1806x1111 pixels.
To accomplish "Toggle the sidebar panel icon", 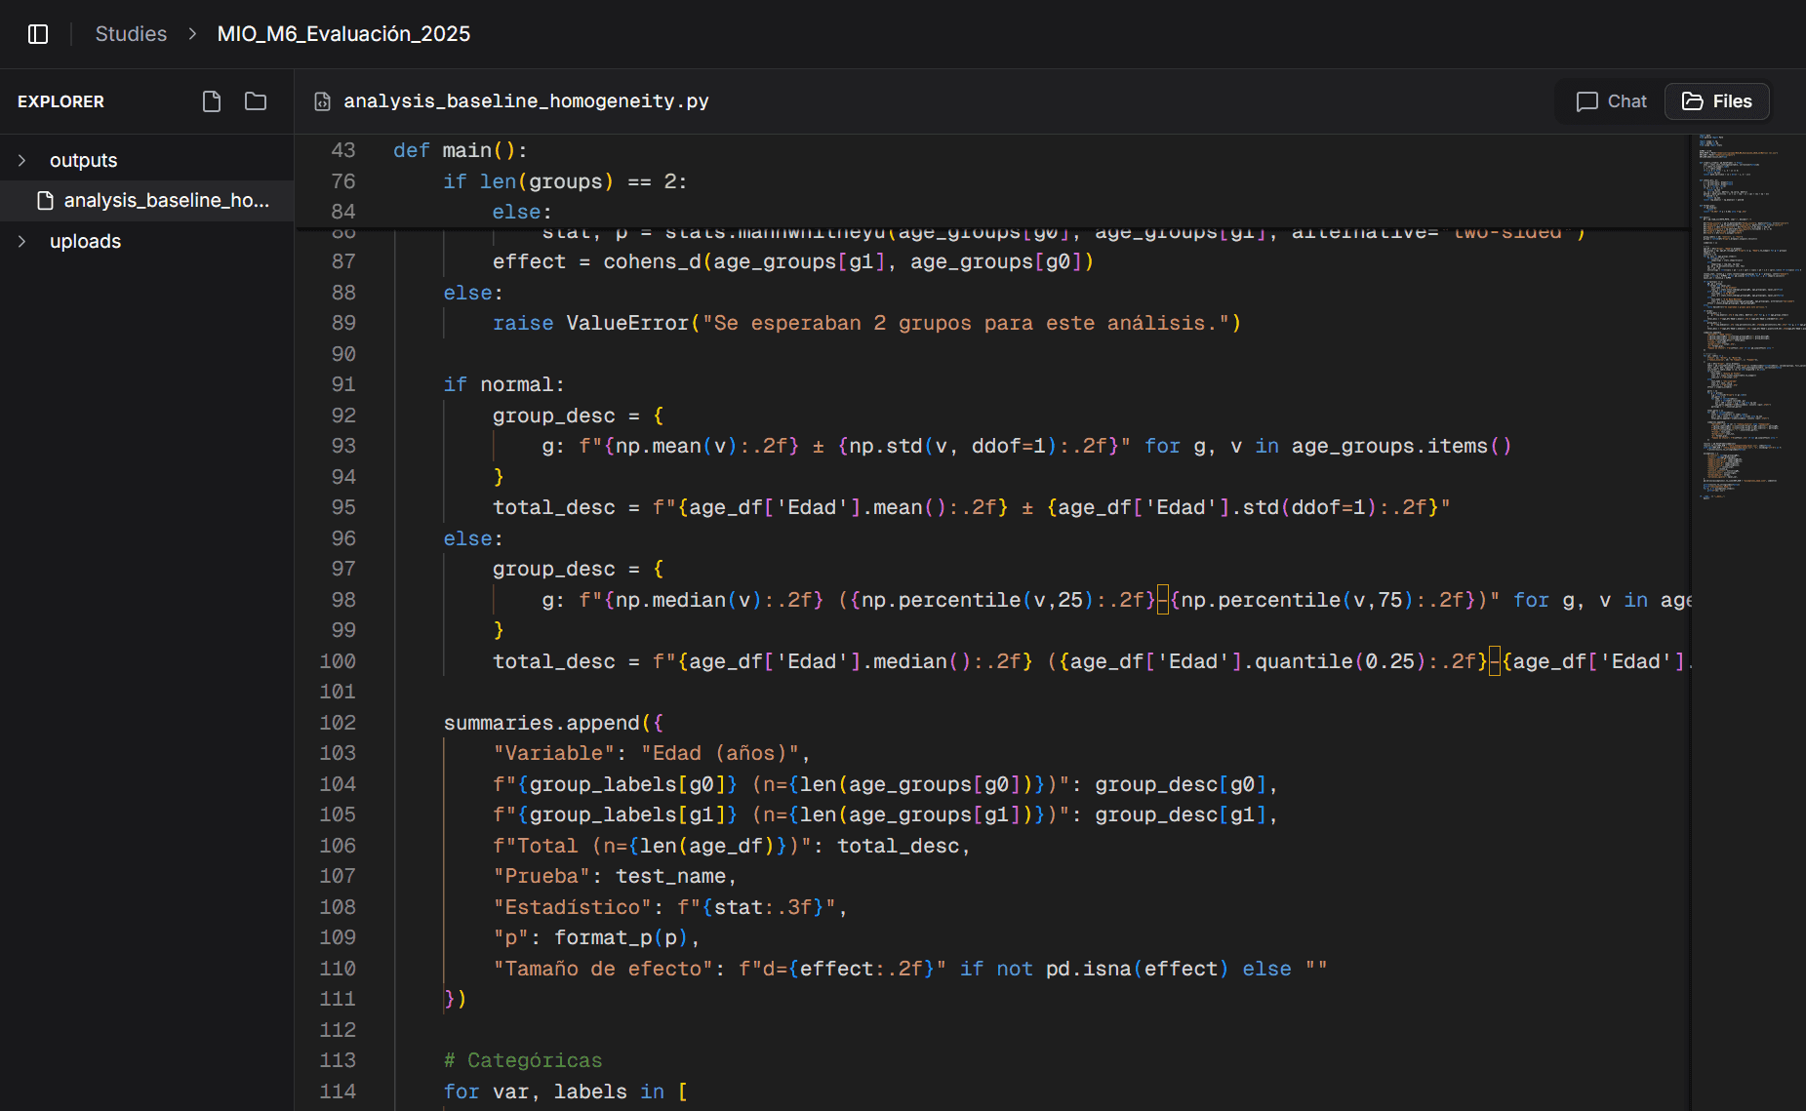I will [38, 34].
